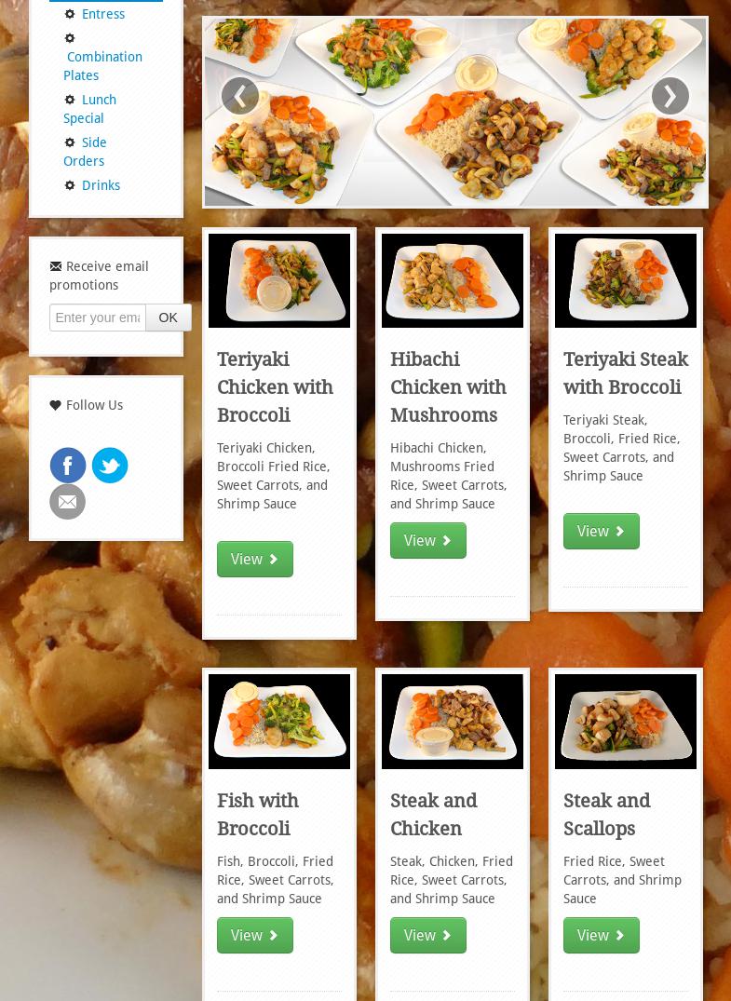Viewport: 731px width, 1001px height.
Task: View Teriyaki Chicken with Broccoli details
Action: (x=255, y=560)
